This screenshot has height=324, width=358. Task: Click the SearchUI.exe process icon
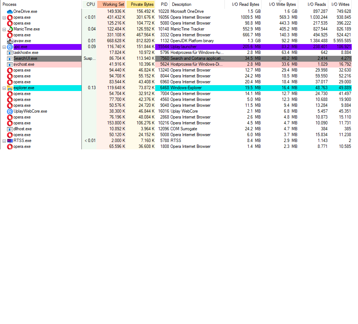click(10, 58)
